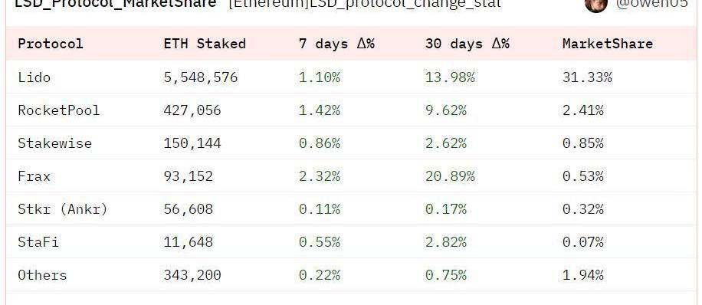Select the Stakewise row name

click(x=54, y=143)
